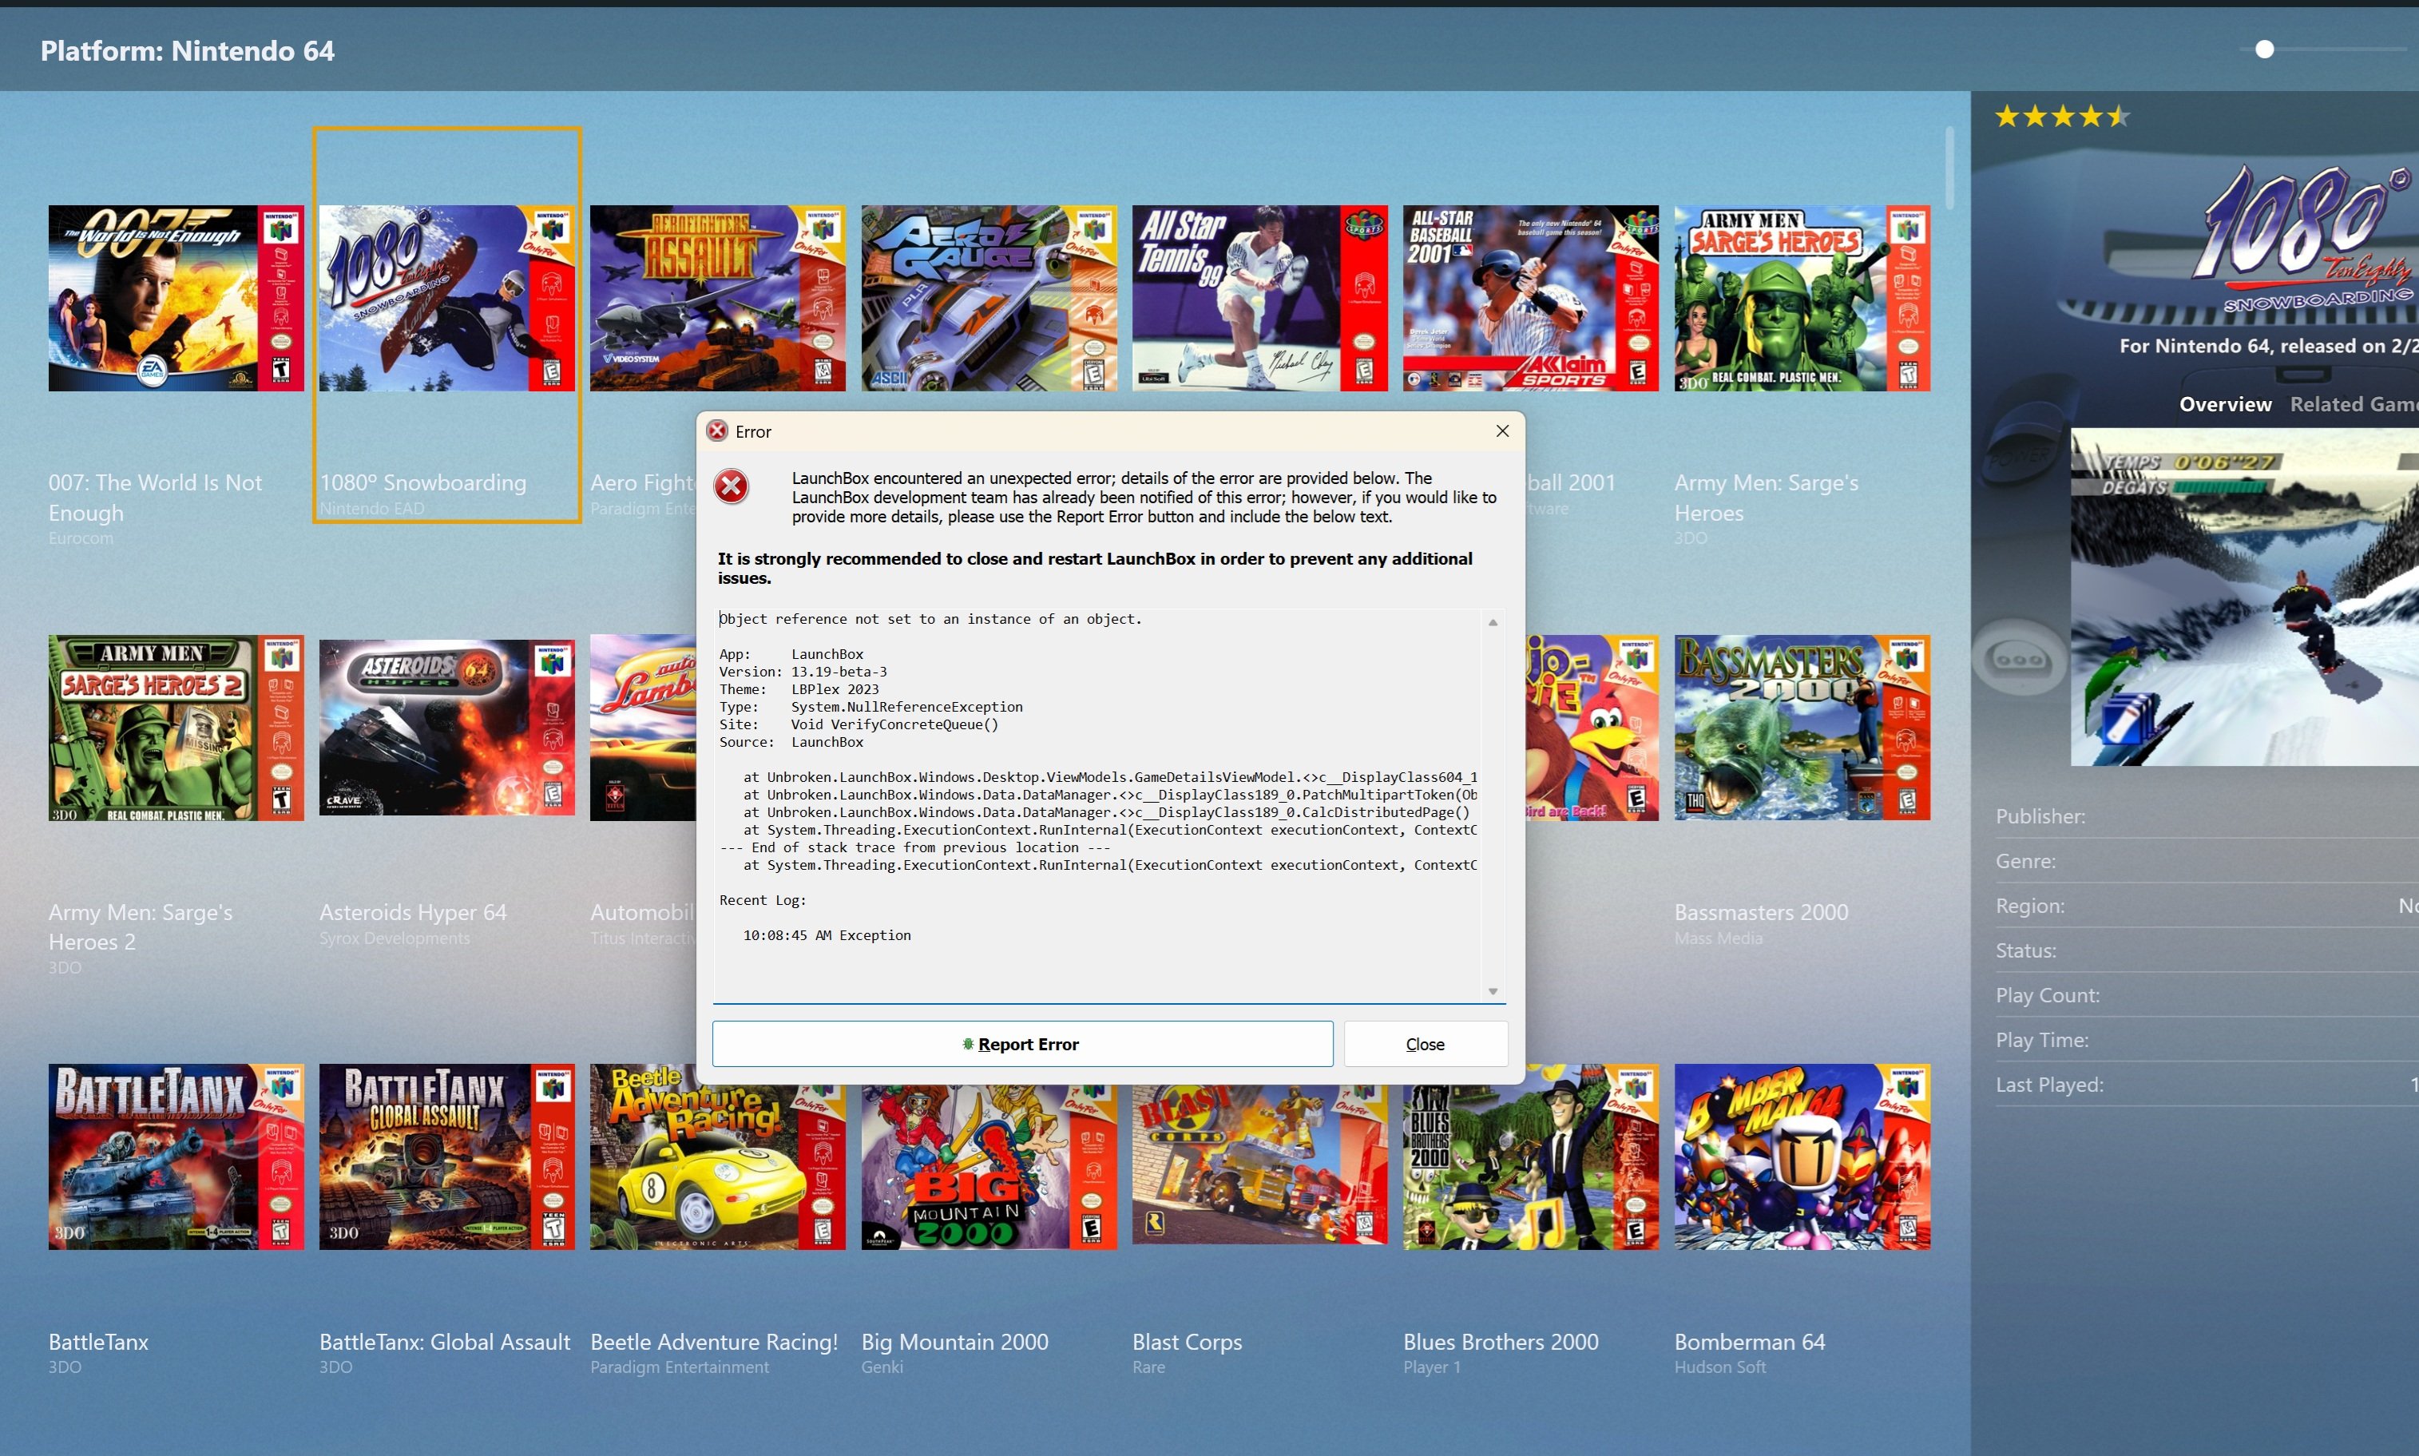Open the Overview tab
Viewport: 2419px width, 1456px height.
(2225, 404)
